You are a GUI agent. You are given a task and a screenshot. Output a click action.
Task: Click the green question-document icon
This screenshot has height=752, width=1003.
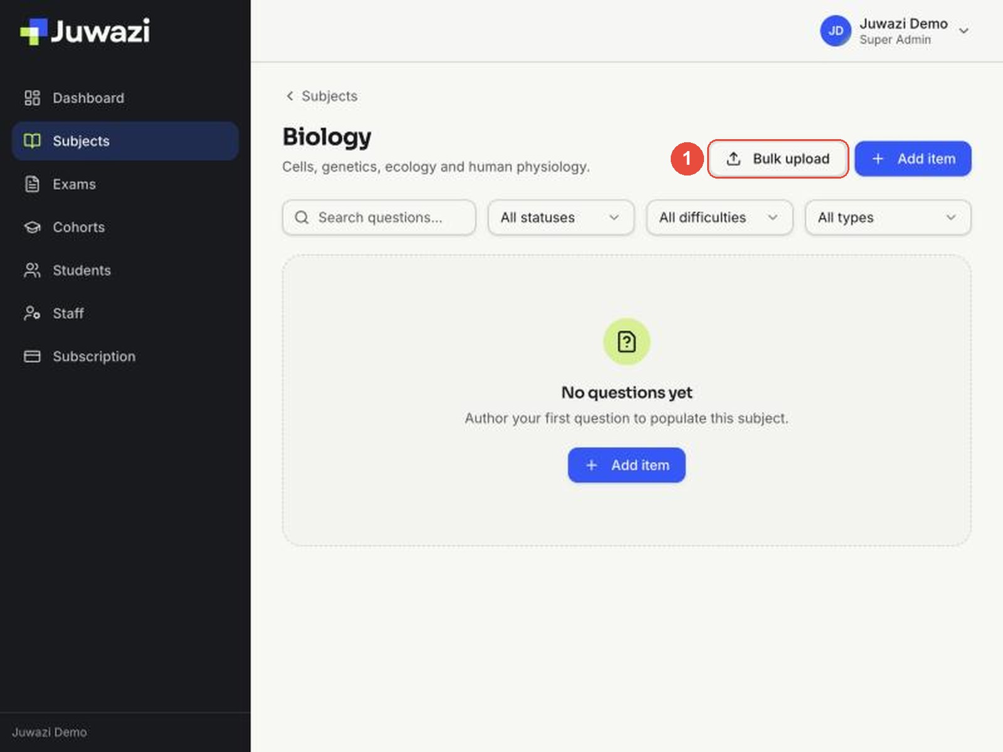pos(626,342)
